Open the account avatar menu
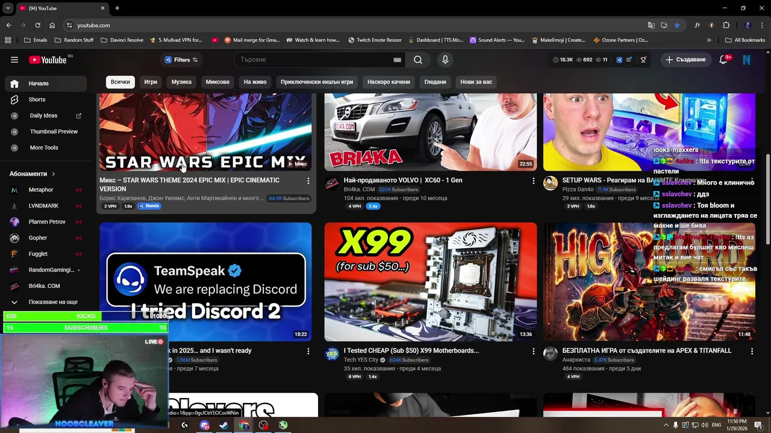The width and height of the screenshot is (771, 433). (746, 60)
